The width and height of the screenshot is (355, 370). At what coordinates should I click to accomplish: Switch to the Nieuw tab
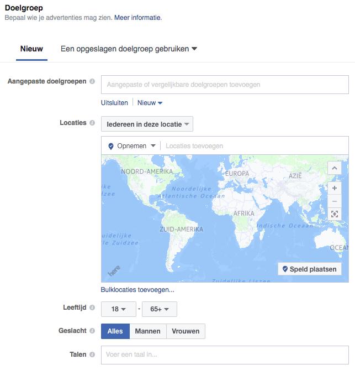point(31,49)
